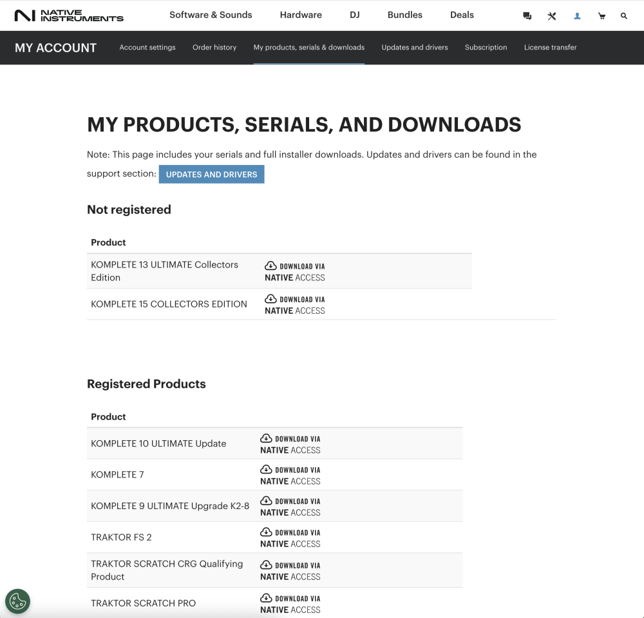Select the TRAKTOR FS 2 product name
Image resolution: width=644 pixels, height=618 pixels.
point(121,537)
